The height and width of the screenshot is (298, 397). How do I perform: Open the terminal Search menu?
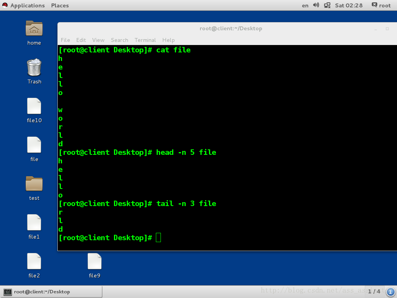click(119, 40)
